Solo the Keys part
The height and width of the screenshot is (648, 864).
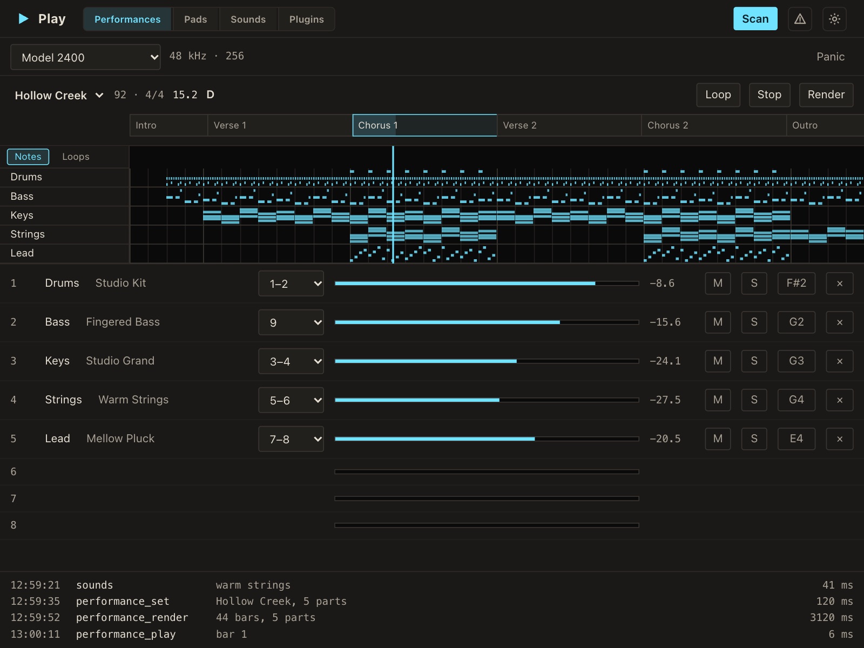tap(754, 361)
